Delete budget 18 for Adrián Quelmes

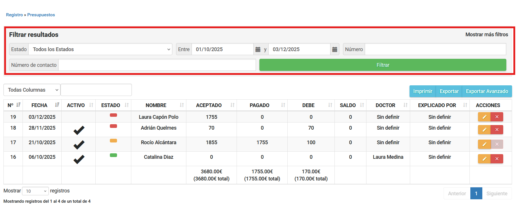coord(497,130)
